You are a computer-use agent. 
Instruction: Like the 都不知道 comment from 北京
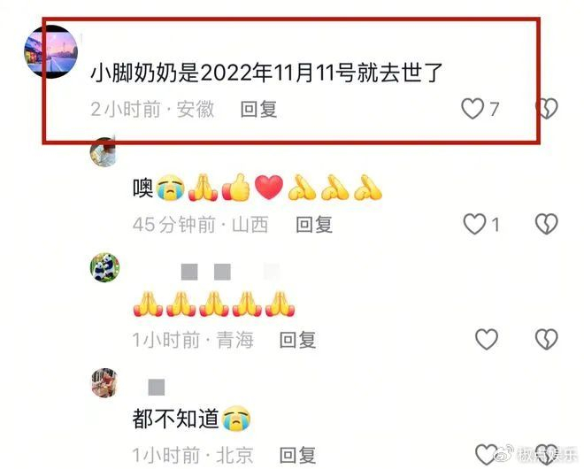coord(487,455)
